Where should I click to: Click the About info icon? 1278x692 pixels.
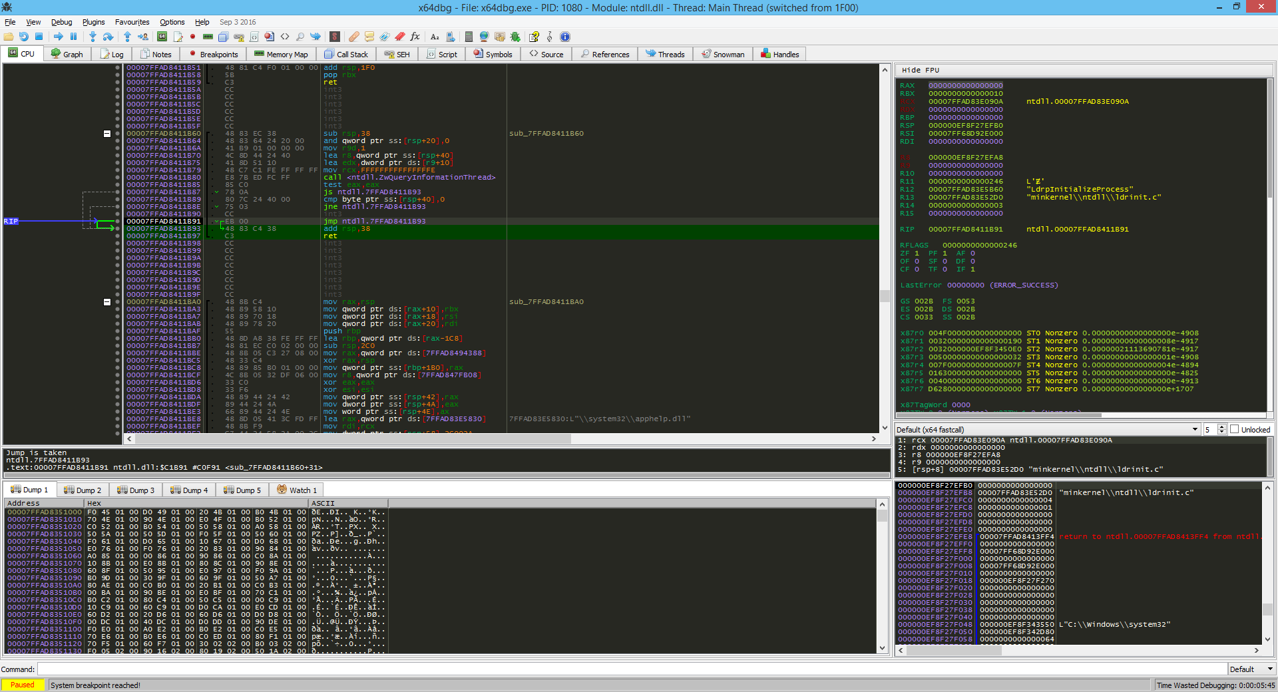tap(565, 37)
